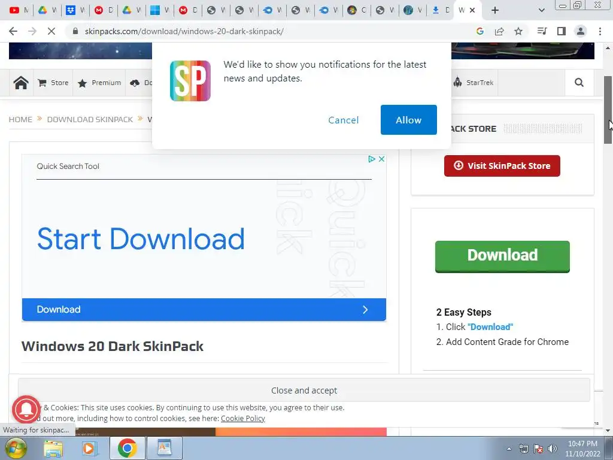Switch to the tab with download arrow icon
Screen dimensions: 613x460
(x=441, y=10)
